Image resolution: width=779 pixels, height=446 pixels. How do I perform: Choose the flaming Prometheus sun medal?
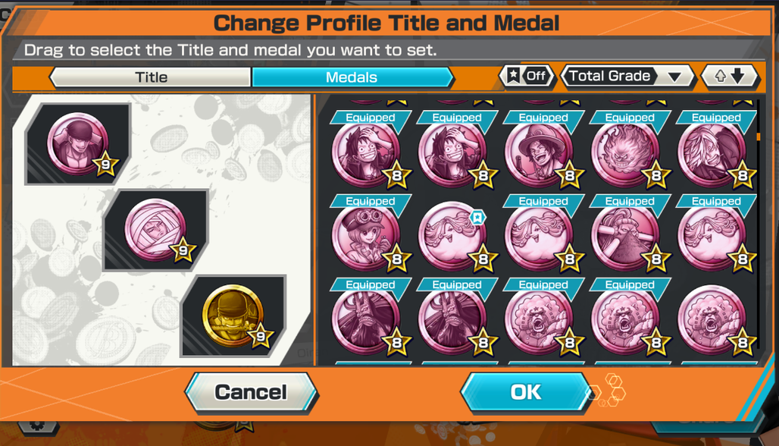(x=627, y=153)
